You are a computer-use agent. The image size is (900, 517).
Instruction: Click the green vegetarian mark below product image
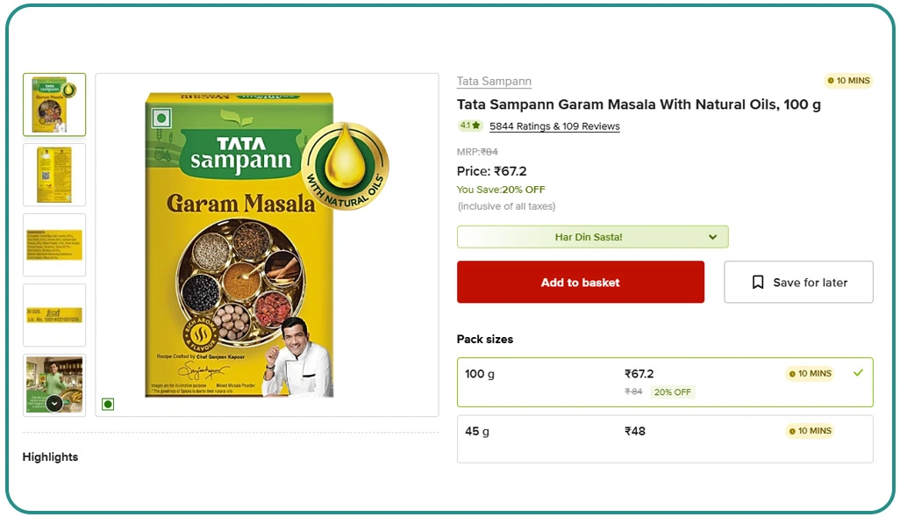pos(108,405)
